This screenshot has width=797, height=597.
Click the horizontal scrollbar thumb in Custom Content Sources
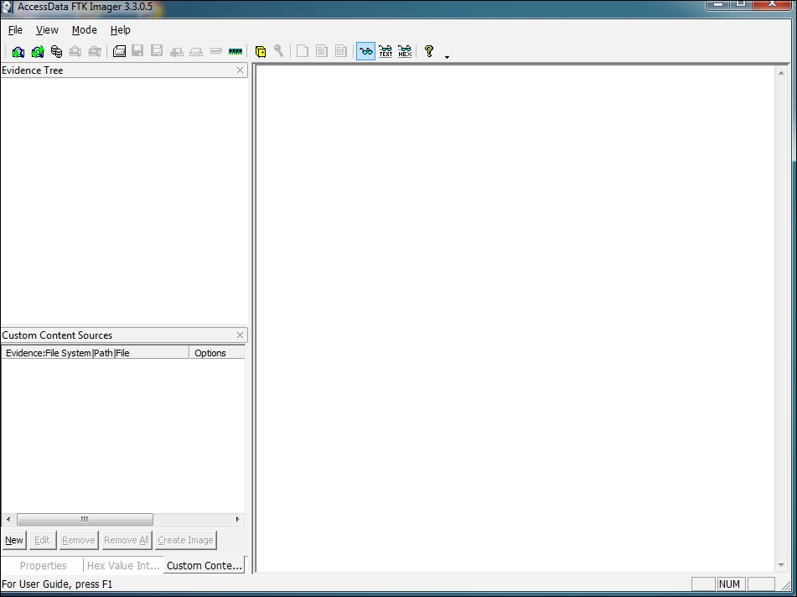(85, 519)
